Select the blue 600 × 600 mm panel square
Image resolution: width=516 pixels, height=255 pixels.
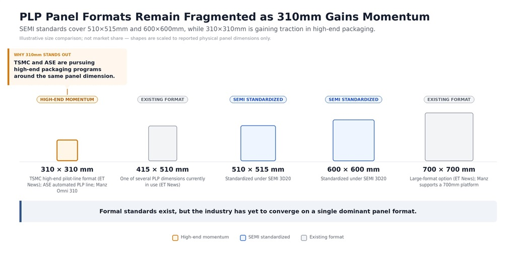point(353,140)
